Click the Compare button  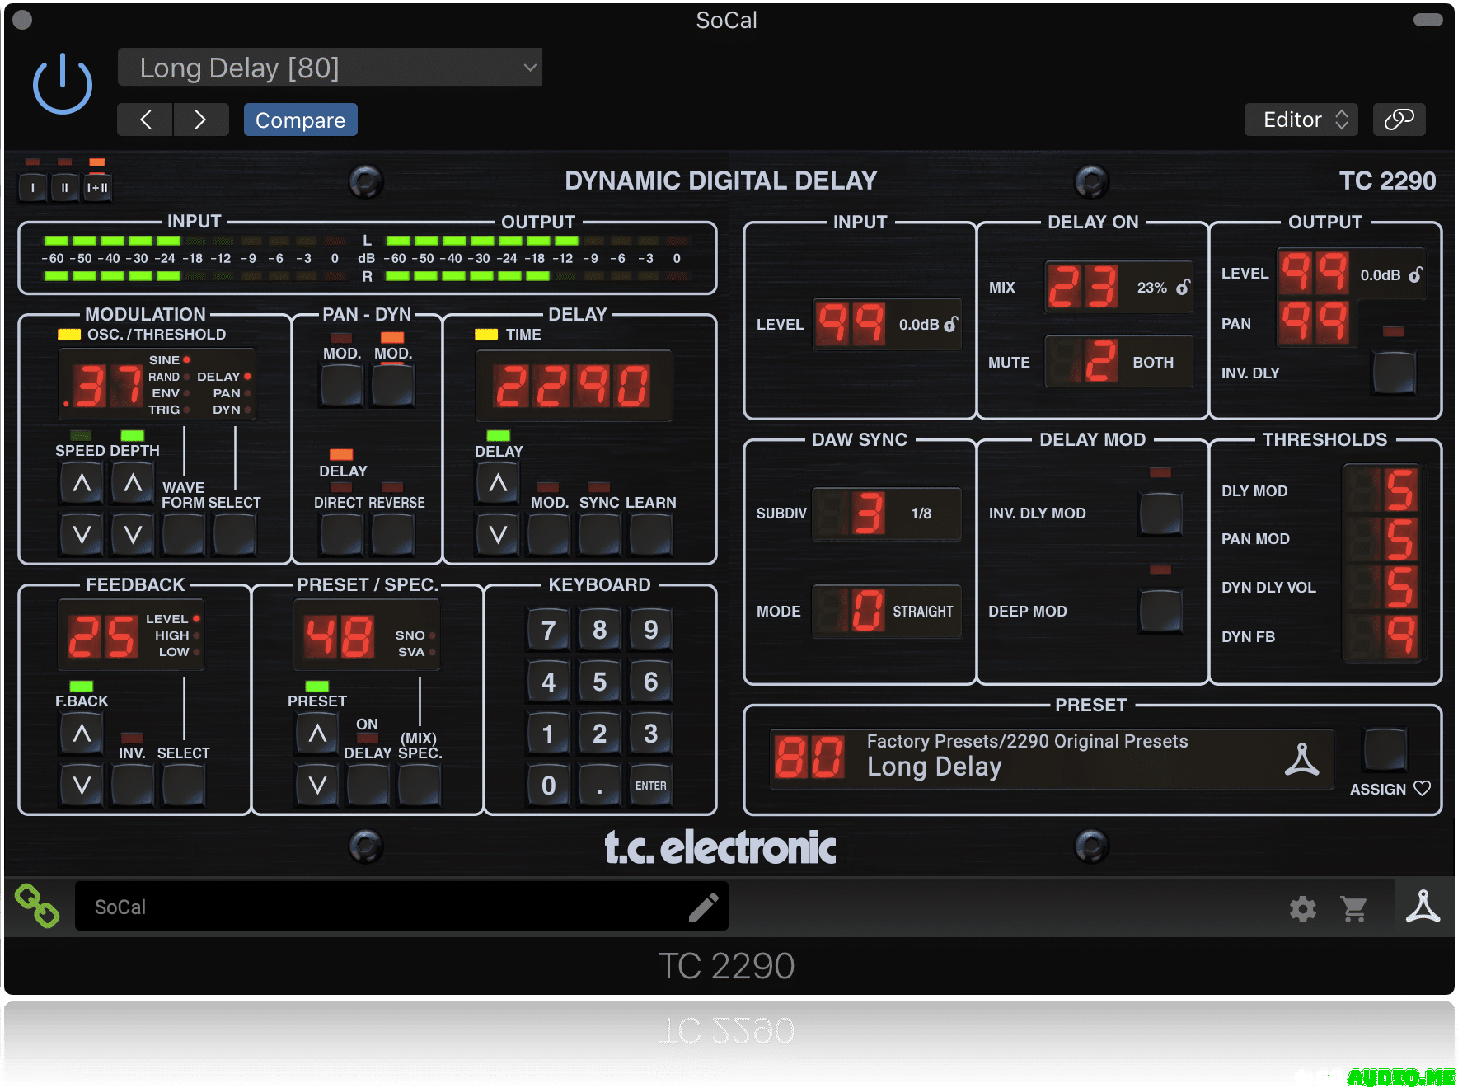point(300,120)
